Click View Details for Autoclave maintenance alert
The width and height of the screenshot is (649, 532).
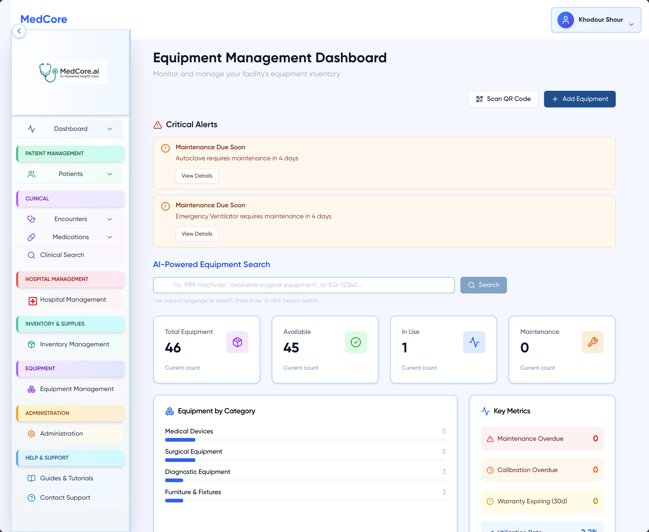(x=197, y=176)
